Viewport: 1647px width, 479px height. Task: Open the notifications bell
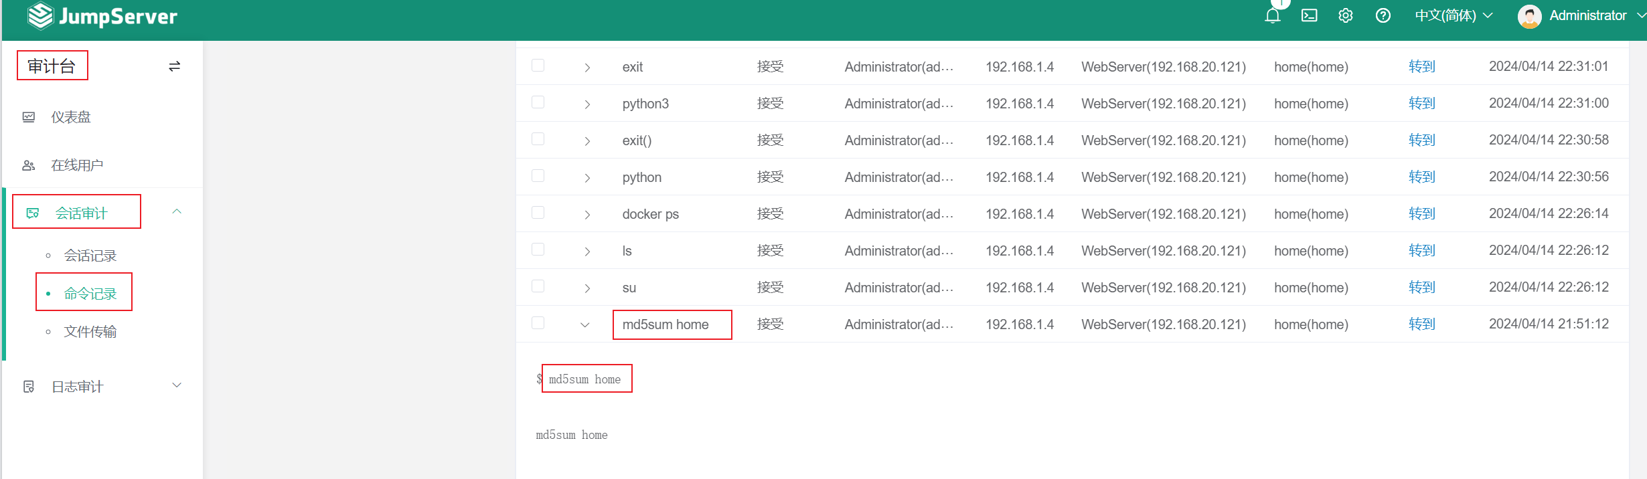tap(1273, 15)
